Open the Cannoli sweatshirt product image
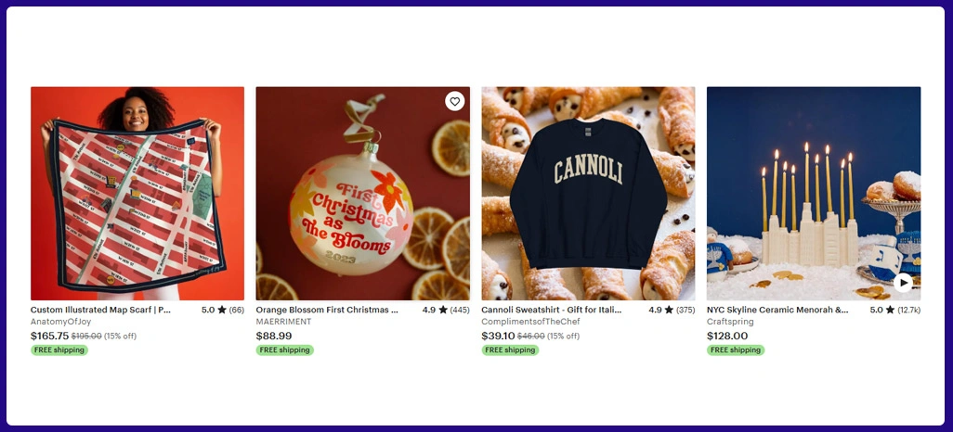This screenshot has height=432, width=953. 588,194
